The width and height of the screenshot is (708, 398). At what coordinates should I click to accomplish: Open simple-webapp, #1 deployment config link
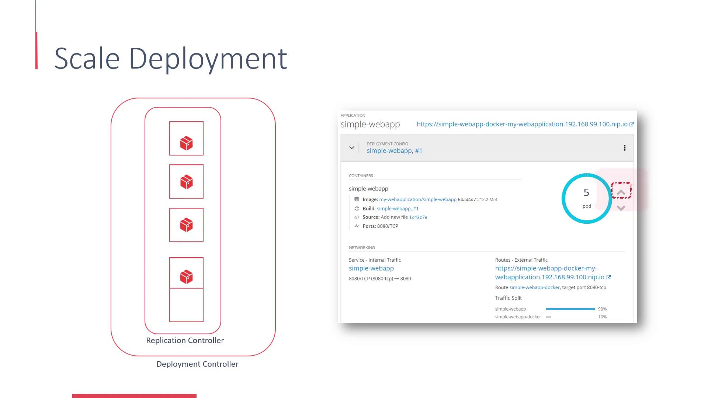coord(394,151)
